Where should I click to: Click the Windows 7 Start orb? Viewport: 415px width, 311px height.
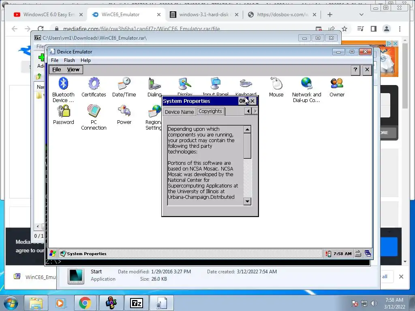[x=11, y=303]
